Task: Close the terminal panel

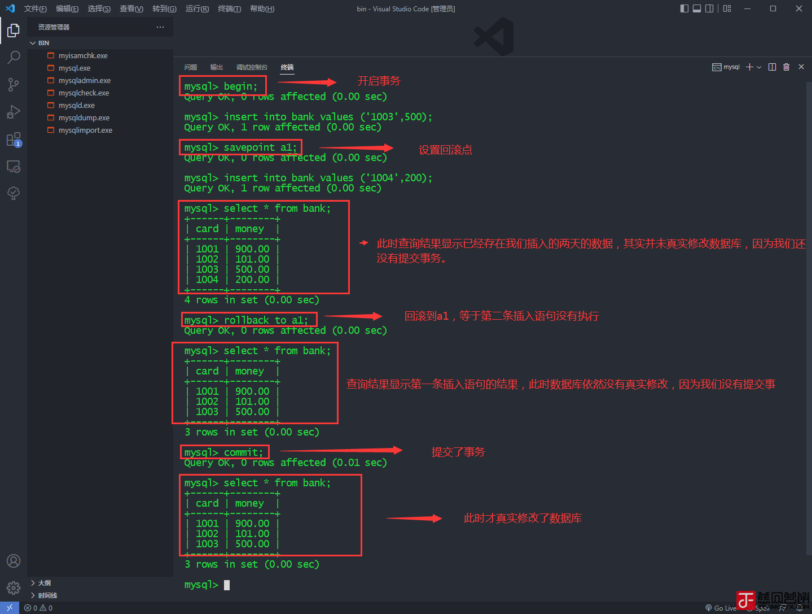Action: click(801, 67)
